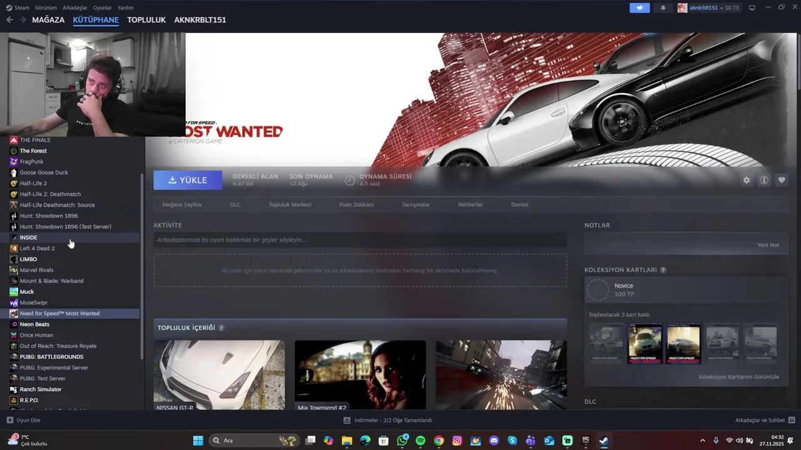The width and height of the screenshot is (801, 450).
Task: Click the Novice badge circle
Action: (598, 290)
